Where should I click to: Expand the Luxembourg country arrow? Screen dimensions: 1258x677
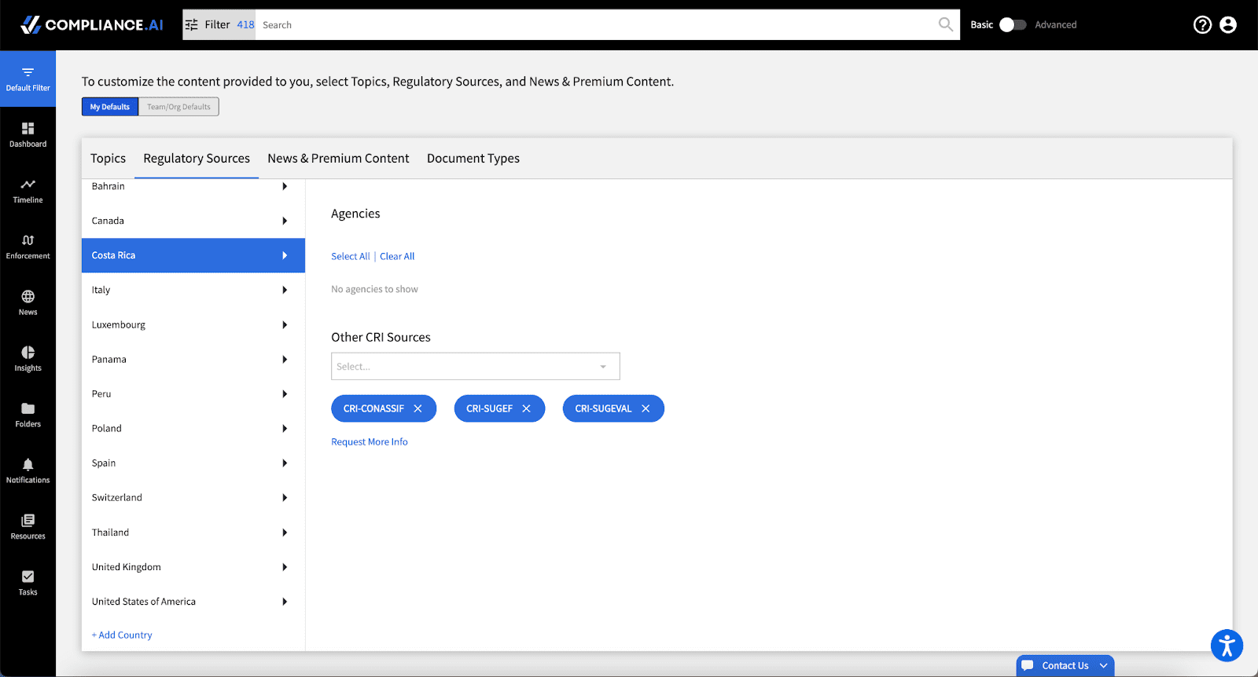[285, 324]
